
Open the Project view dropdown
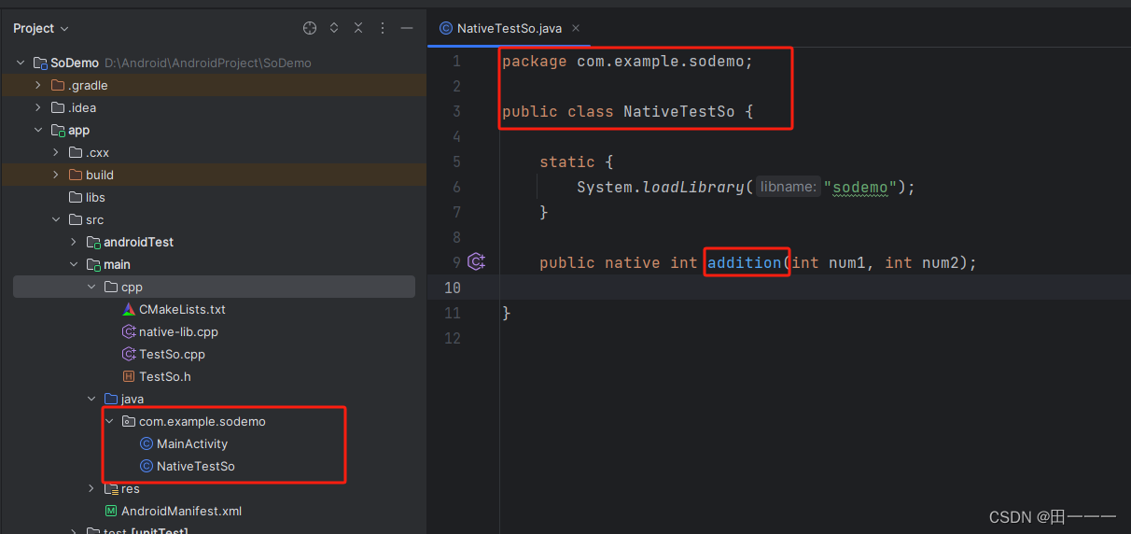(41, 29)
